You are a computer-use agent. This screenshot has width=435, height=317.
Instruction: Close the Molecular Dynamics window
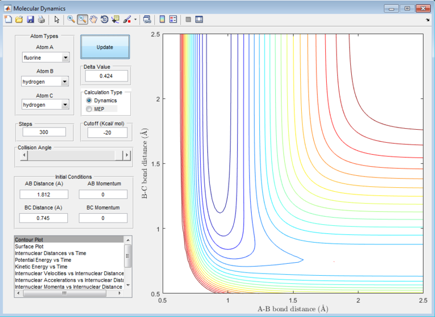423,9
